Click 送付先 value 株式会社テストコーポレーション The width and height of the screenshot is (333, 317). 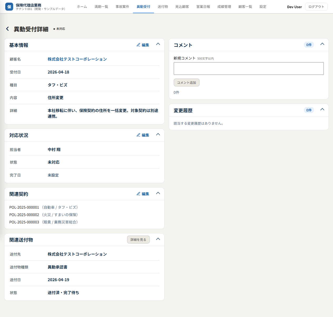77,254
